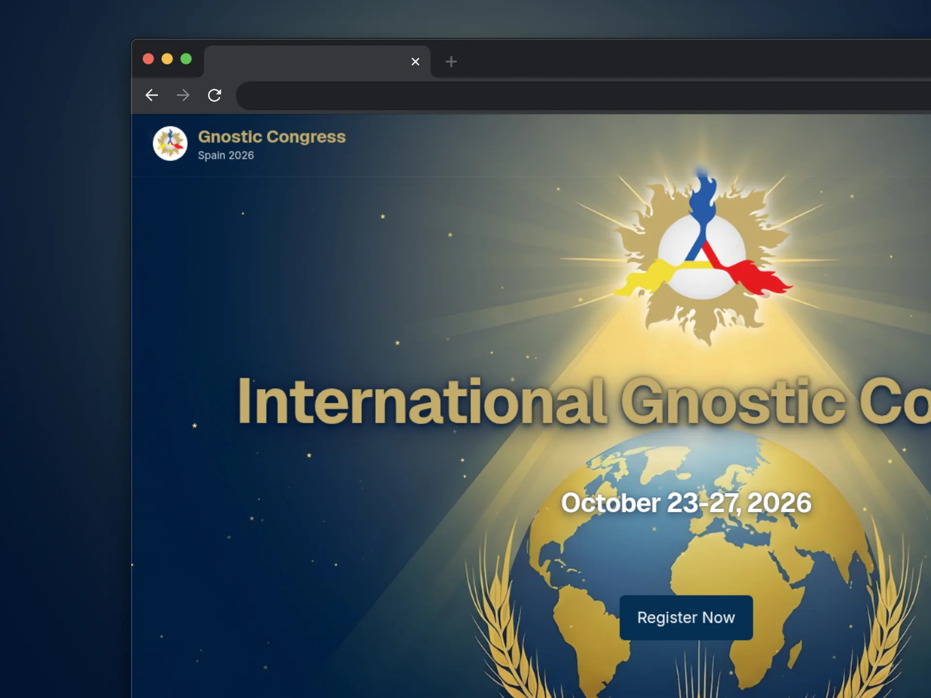931x698 pixels.
Task: Reload the Gnostic Congress page
Action: pyautogui.click(x=214, y=95)
